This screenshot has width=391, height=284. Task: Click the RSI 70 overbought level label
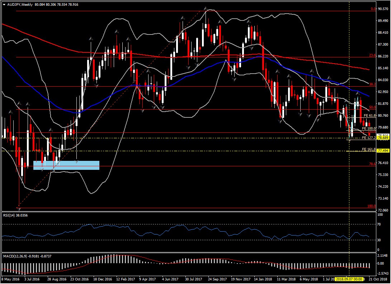[x=380, y=224]
